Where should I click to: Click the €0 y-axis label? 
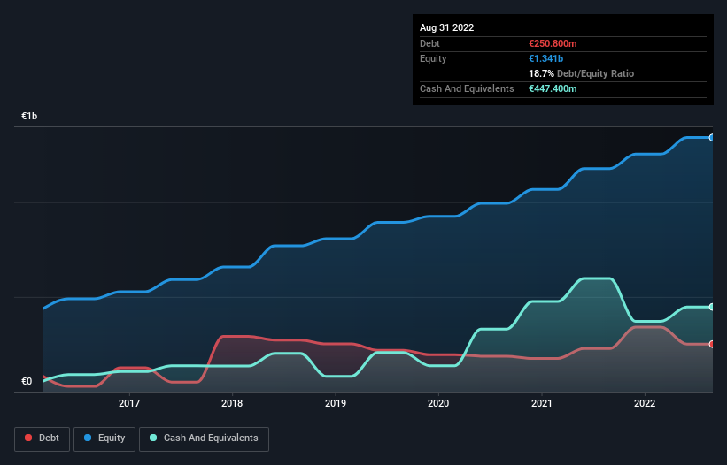point(27,381)
